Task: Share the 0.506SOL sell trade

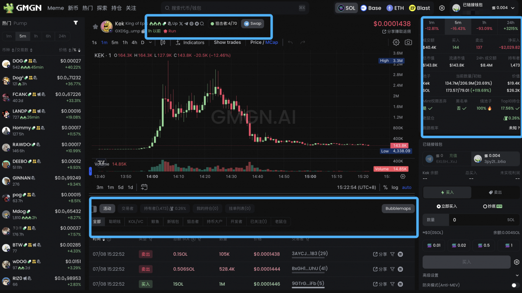Action: click(x=380, y=269)
